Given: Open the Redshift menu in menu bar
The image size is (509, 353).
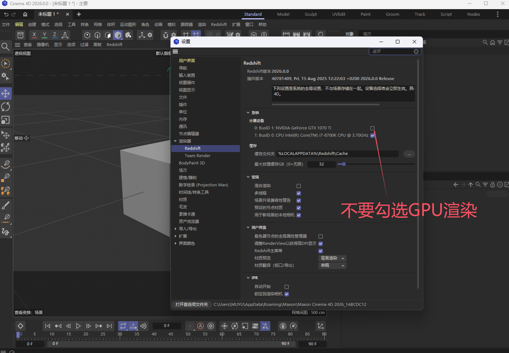Looking at the screenshot, I should tap(219, 24).
